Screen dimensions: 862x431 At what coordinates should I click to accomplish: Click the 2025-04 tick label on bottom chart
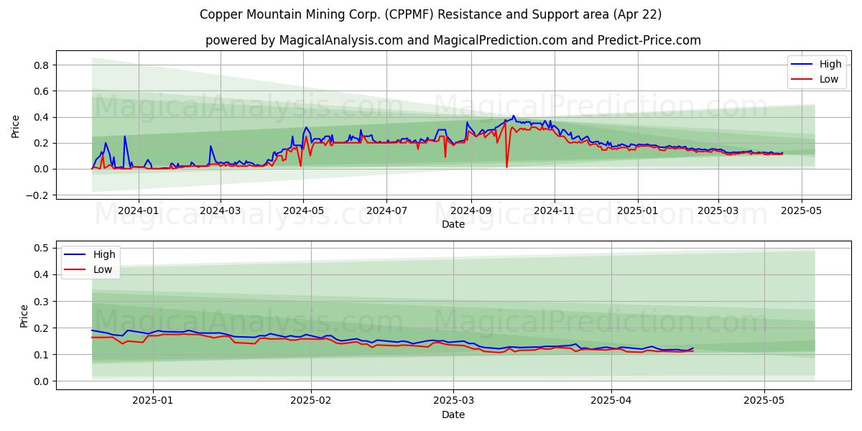(x=611, y=401)
